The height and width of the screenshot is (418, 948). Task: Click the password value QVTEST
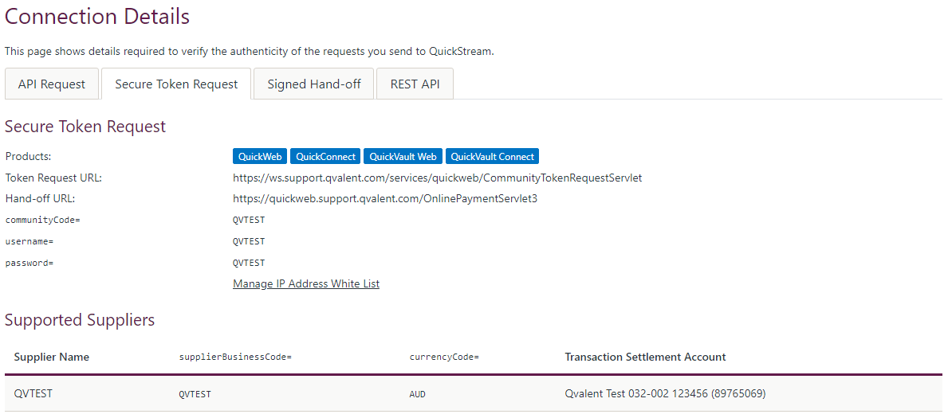click(x=249, y=263)
